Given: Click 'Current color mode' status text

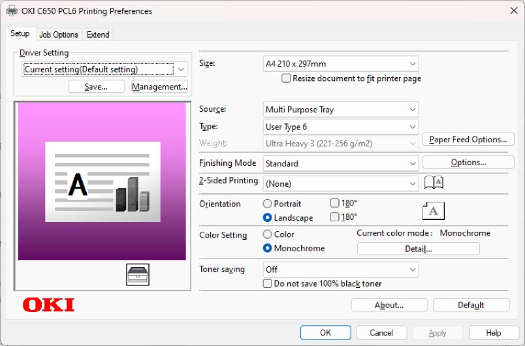Looking at the screenshot, I should [424, 233].
